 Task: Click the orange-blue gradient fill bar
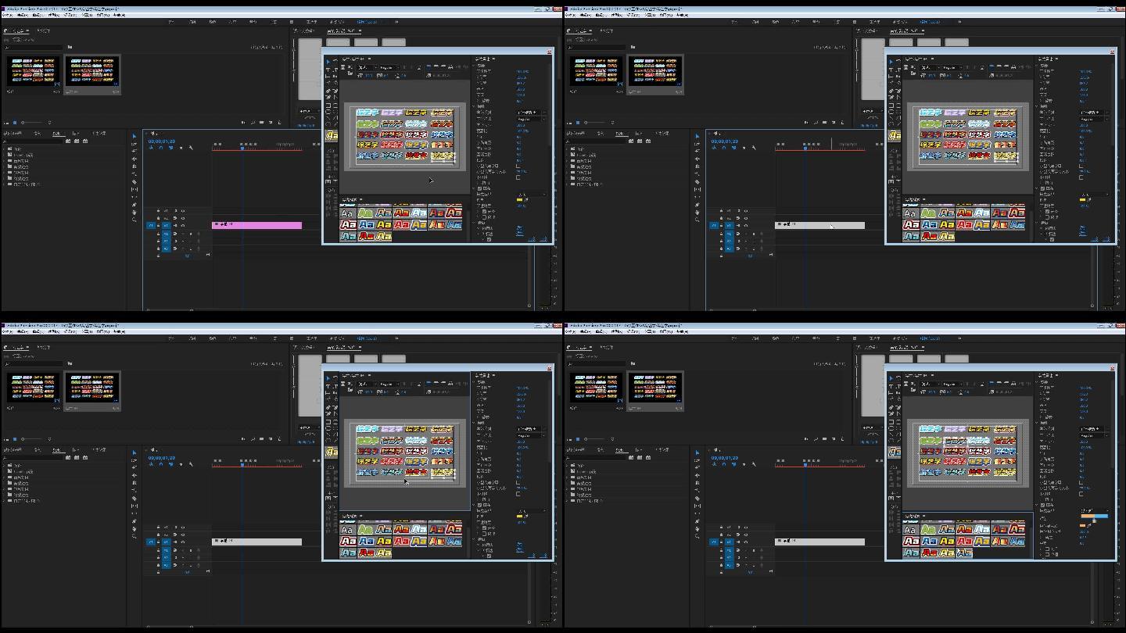point(1095,516)
